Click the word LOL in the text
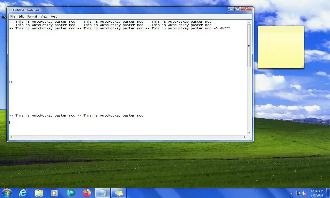 [12, 82]
